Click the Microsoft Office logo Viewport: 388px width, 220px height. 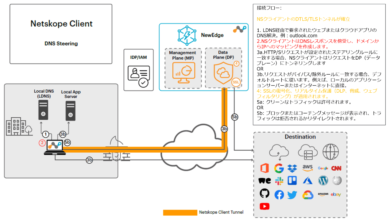pyautogui.click(x=265, y=168)
